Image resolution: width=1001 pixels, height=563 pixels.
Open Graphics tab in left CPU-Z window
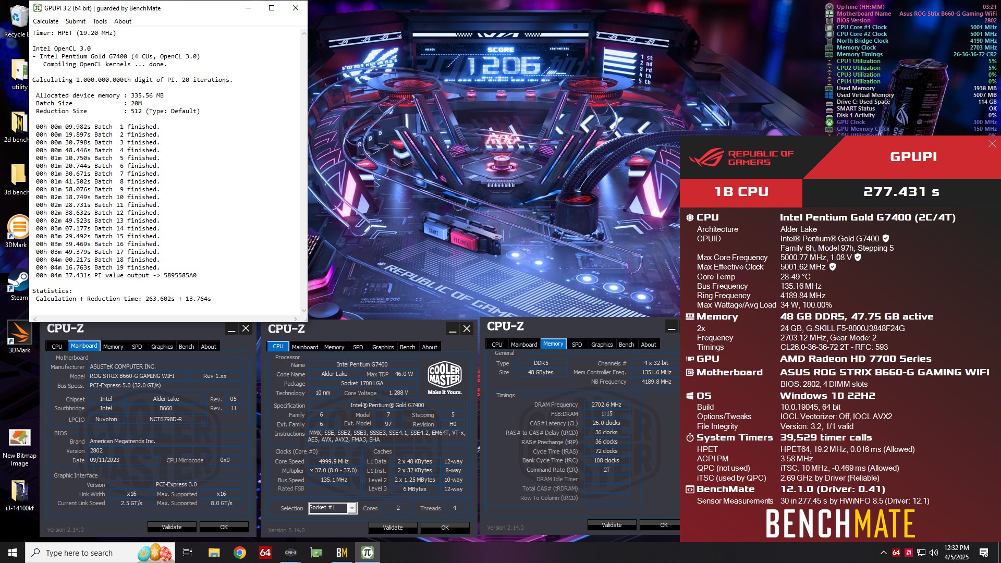point(162,347)
